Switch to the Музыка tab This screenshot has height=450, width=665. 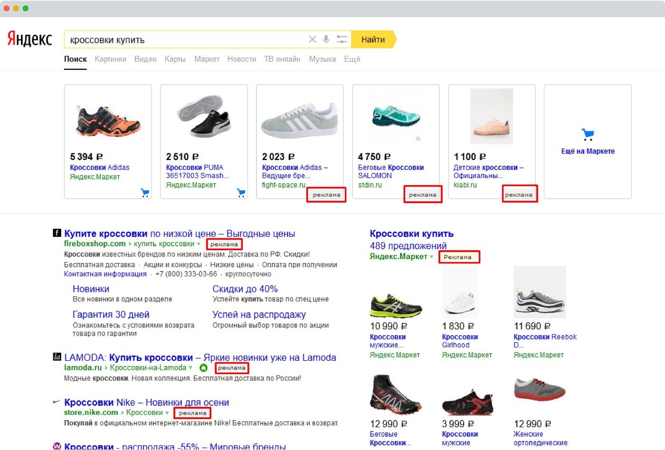click(x=322, y=59)
